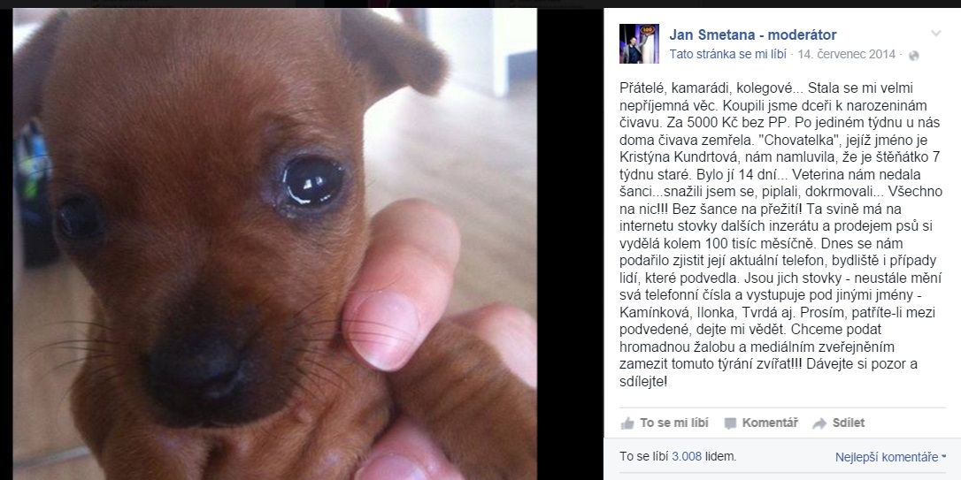Click the Jan Smetana profile picture thumbnail
This screenshot has width=961, height=480.
(x=639, y=43)
